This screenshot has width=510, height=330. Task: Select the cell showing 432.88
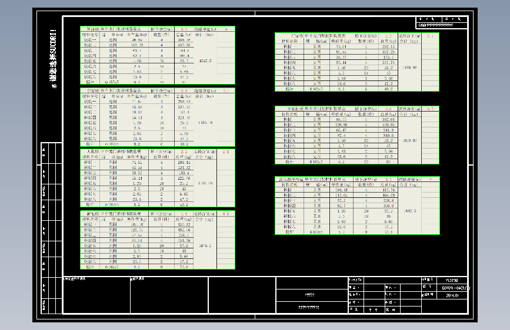point(184,45)
